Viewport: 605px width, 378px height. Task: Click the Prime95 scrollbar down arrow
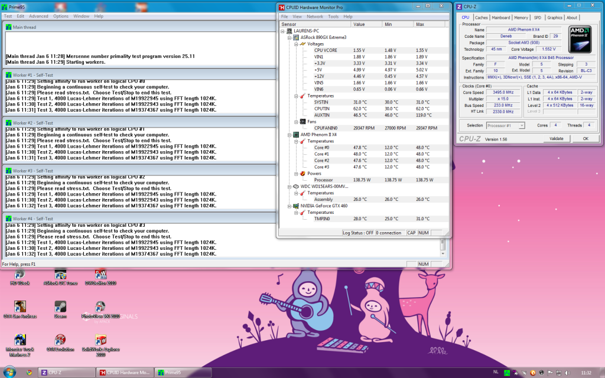tap(443, 254)
